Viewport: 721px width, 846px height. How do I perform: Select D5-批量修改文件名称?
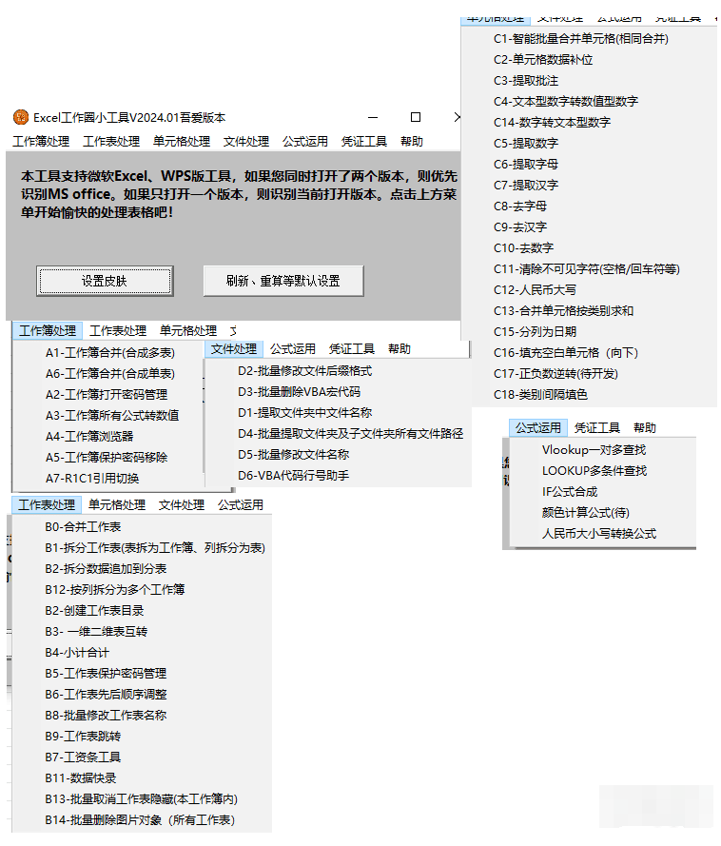coord(293,455)
